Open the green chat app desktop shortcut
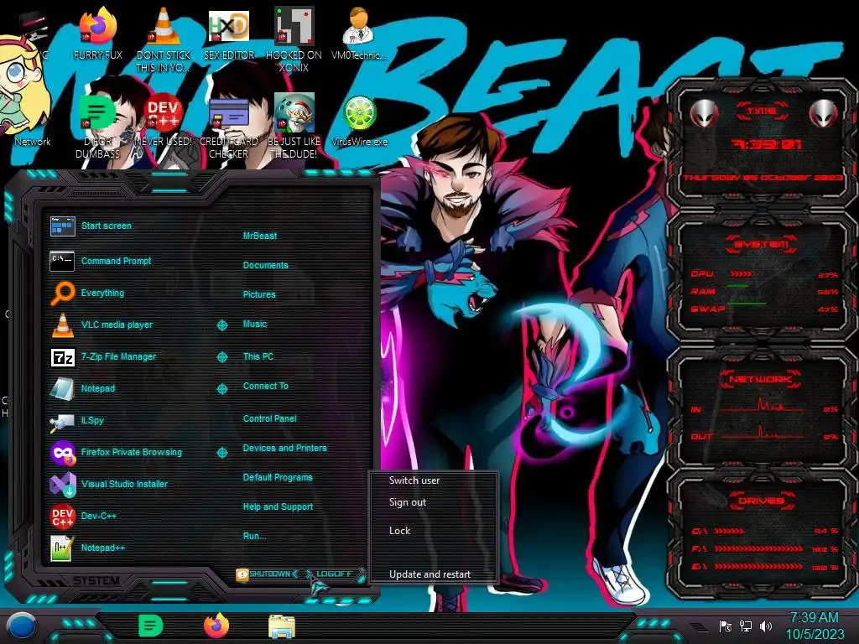This screenshot has width=859, height=644. (x=97, y=126)
